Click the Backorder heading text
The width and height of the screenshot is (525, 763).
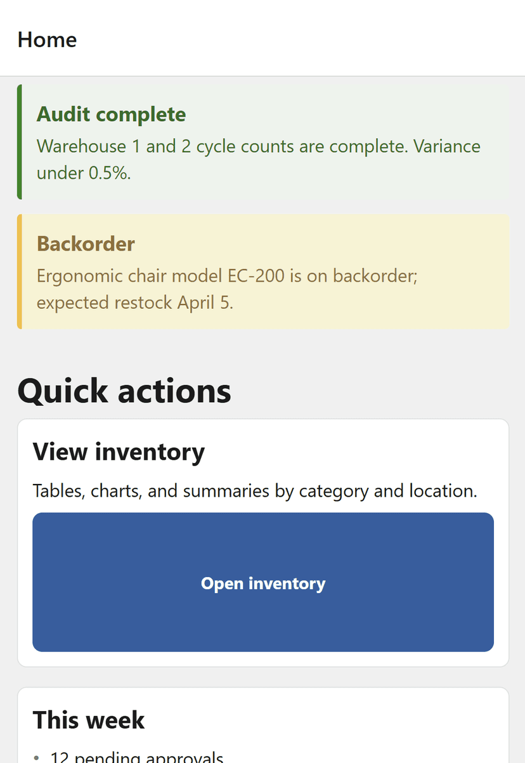[x=86, y=244]
